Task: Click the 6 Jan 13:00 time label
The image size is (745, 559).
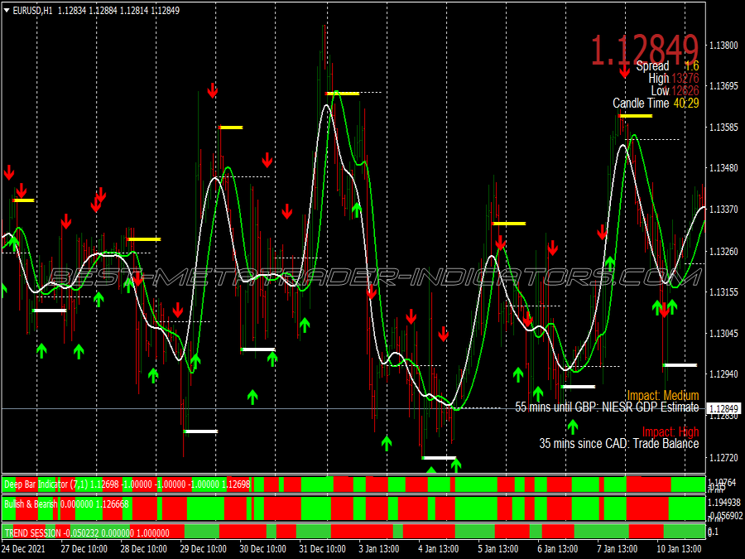Action: [x=557, y=548]
